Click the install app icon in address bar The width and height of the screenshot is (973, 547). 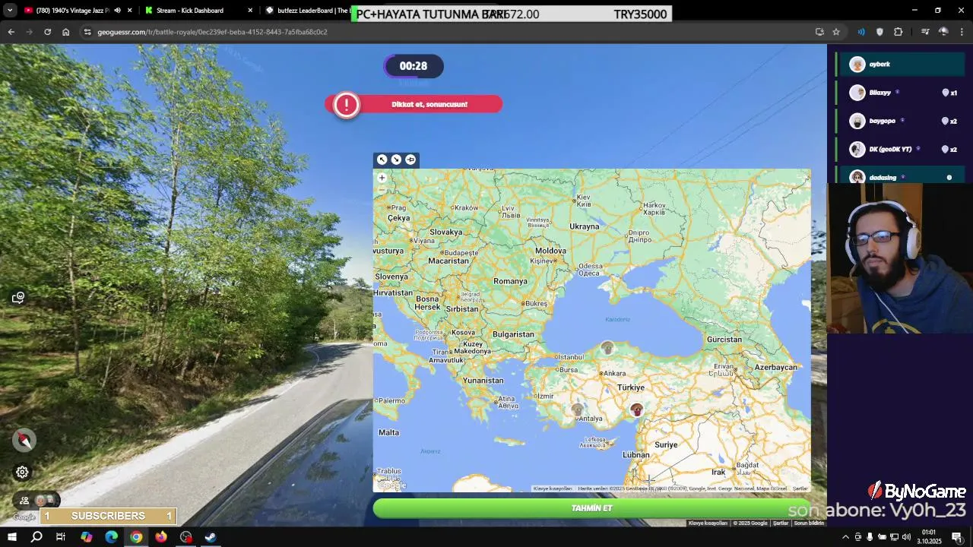(819, 32)
